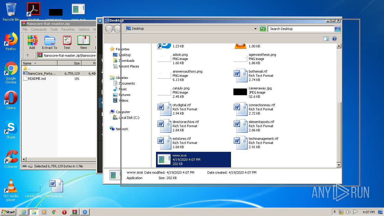The width and height of the screenshot is (384, 216).
Task: Click scrollbar down arrow in file list
Action: click(339, 165)
